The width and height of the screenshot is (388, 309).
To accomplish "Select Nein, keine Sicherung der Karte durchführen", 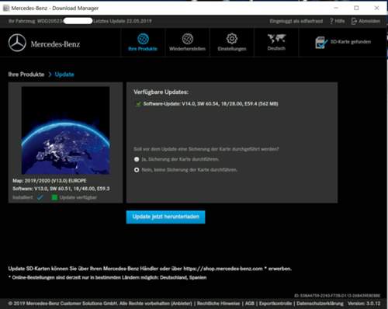I will [x=137, y=170].
